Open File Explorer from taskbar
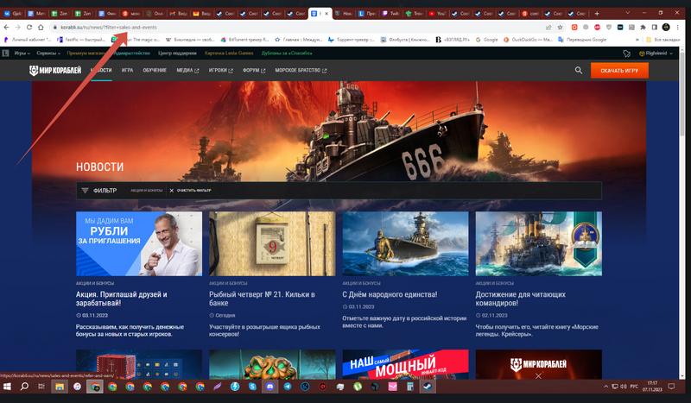This screenshot has height=403, width=691. (x=60, y=387)
